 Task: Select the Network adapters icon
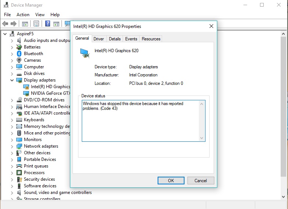coord(19,146)
